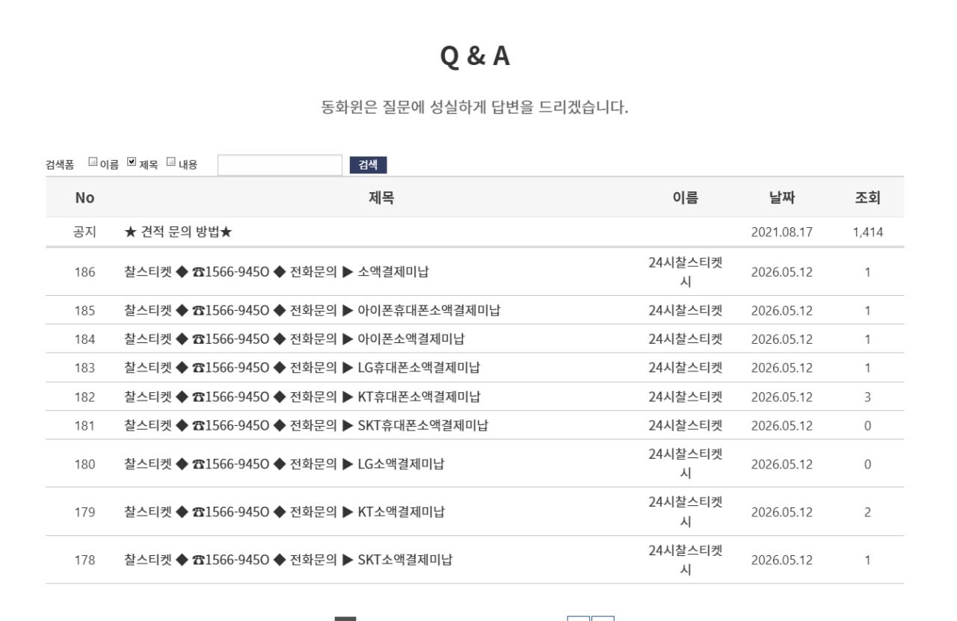This screenshot has width=957, height=621.
Task: Click author name in row 182
Action: click(686, 397)
